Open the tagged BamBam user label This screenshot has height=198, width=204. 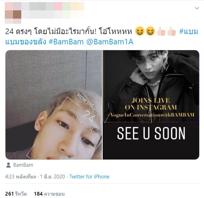tap(23, 165)
